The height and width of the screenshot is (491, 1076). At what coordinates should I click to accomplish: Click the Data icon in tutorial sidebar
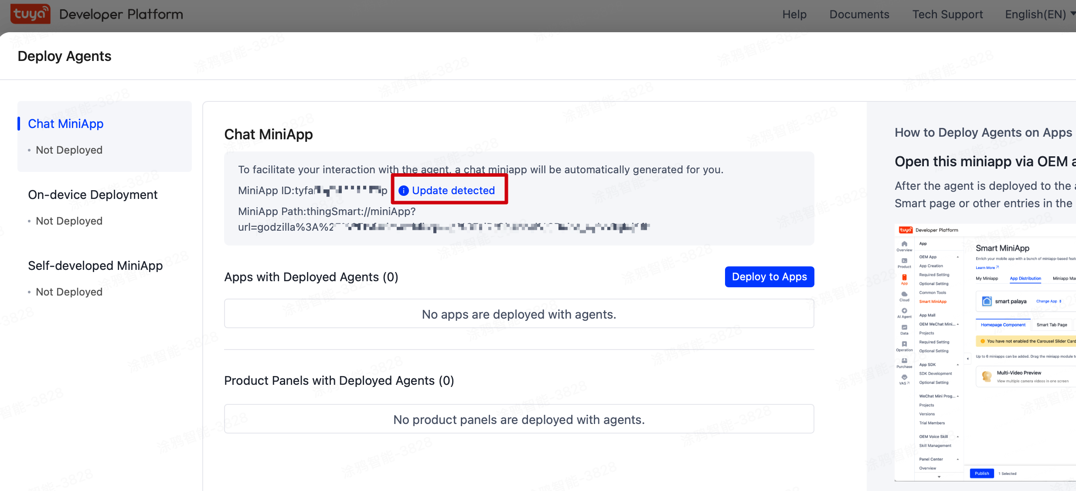[904, 328]
